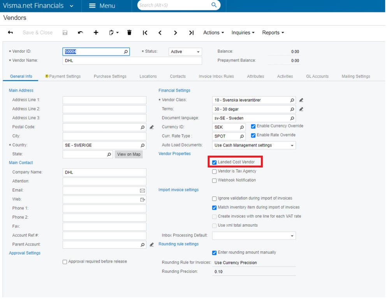Switch to Purchase Settings tab

pyautogui.click(x=110, y=76)
